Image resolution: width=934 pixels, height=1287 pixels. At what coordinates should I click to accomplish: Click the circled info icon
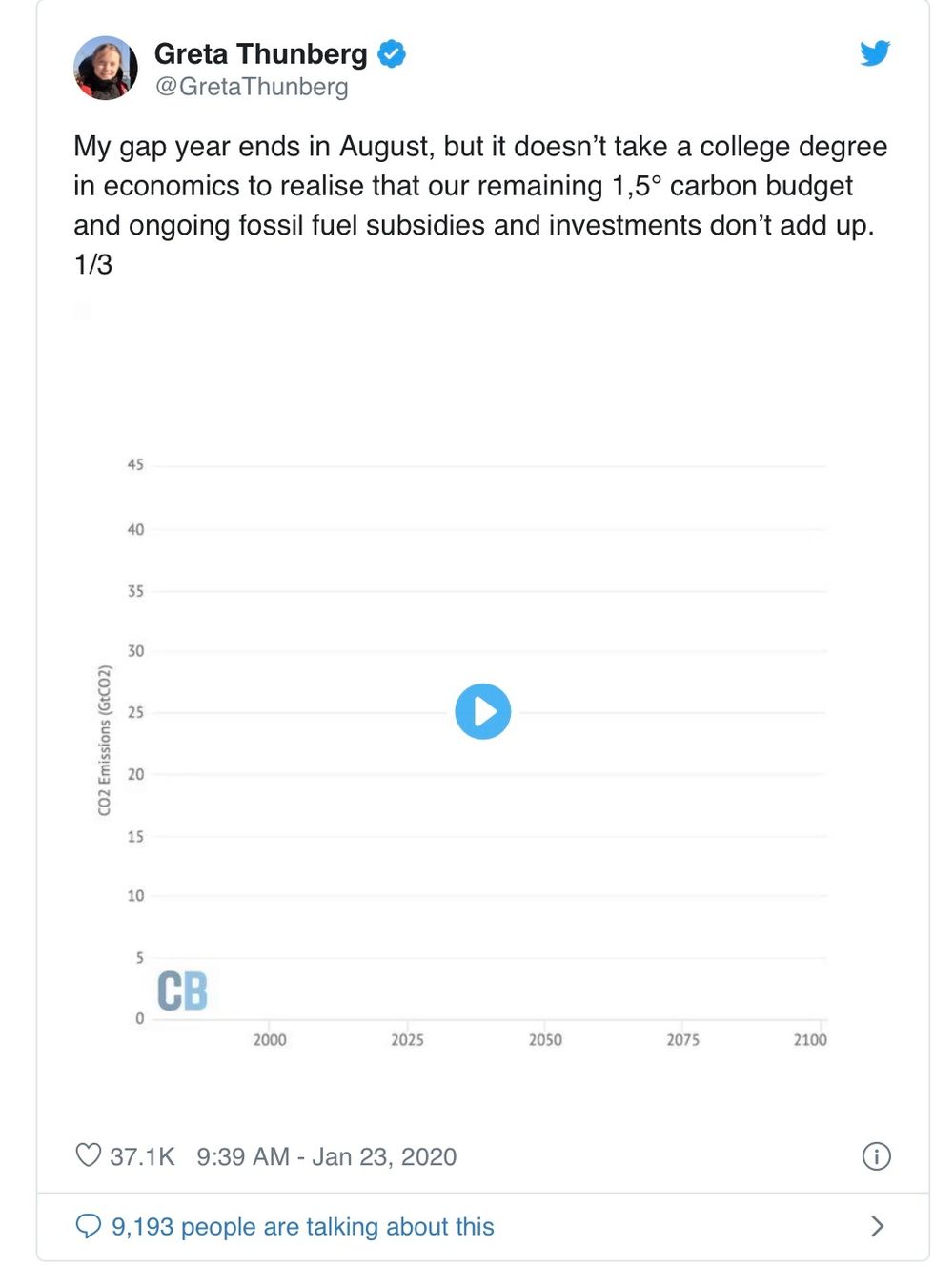(876, 1156)
